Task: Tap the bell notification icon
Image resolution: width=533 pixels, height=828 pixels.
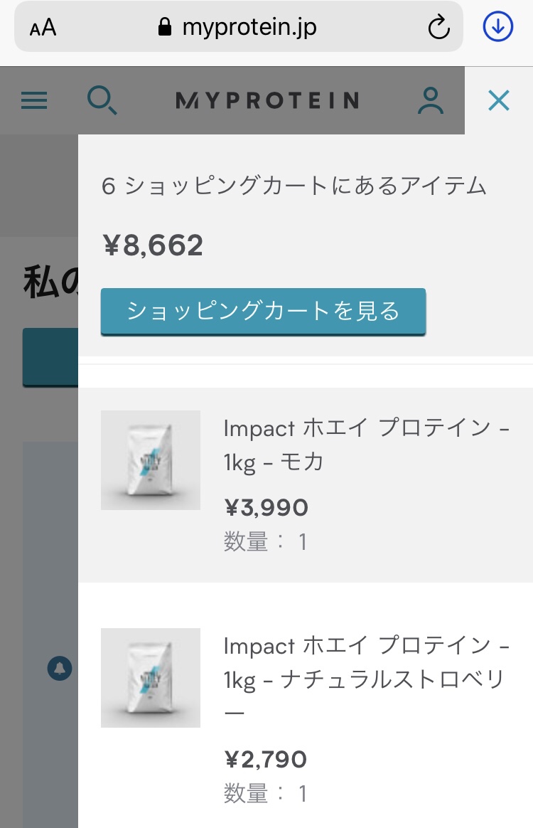Action: 60,669
